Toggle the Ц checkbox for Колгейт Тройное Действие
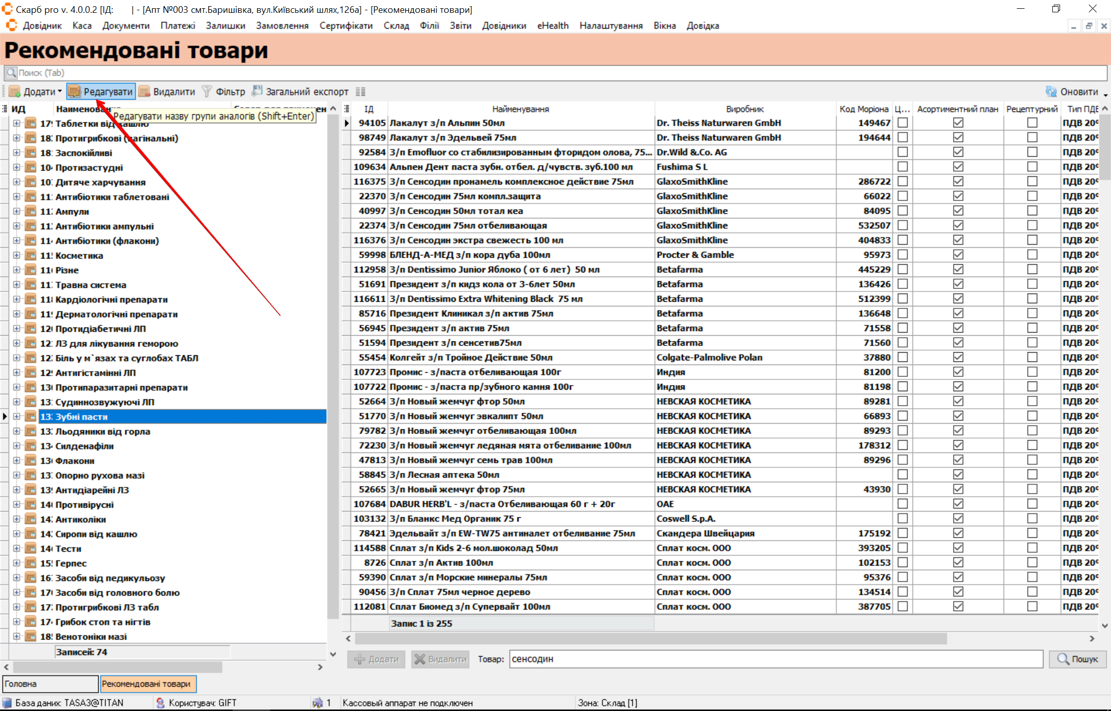Image resolution: width=1111 pixels, height=711 pixels. (x=903, y=357)
